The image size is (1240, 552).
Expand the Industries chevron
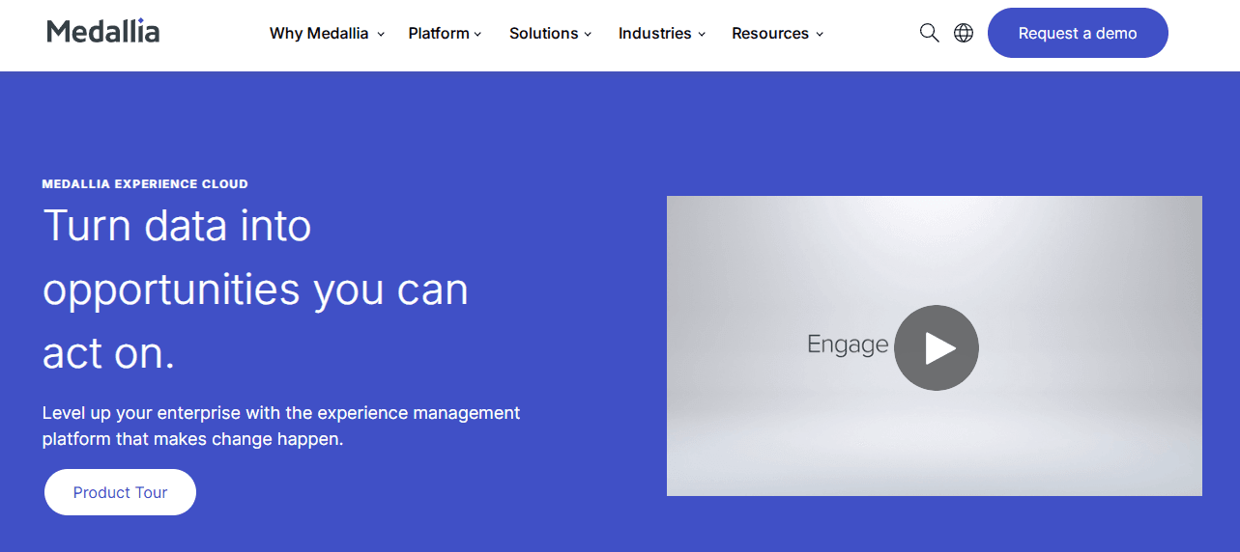tap(702, 34)
